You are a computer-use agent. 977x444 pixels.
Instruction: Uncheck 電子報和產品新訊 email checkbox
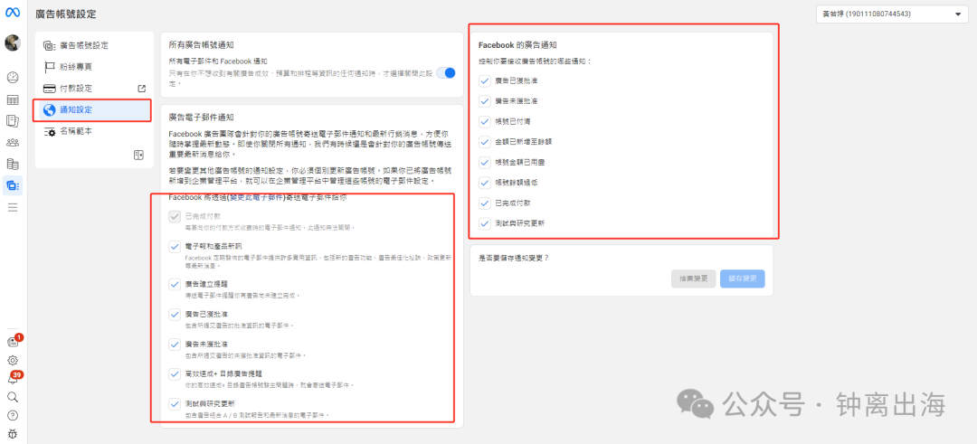pyautogui.click(x=175, y=247)
